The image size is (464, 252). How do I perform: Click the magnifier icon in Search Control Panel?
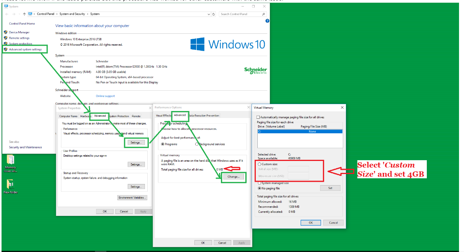pyautogui.click(x=263, y=14)
